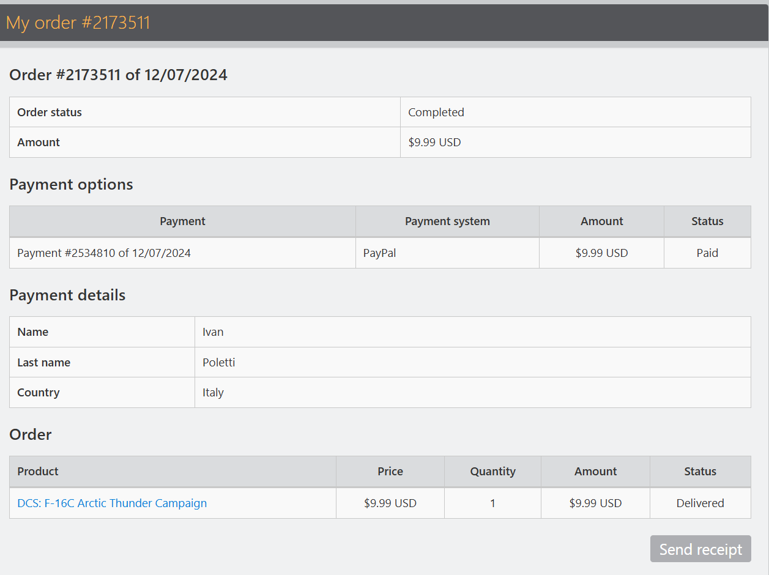Select the Paid status cell
769x575 pixels.
(x=707, y=253)
